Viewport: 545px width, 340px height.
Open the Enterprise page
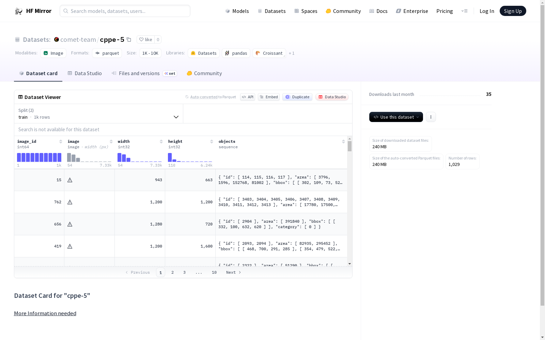[412, 11]
